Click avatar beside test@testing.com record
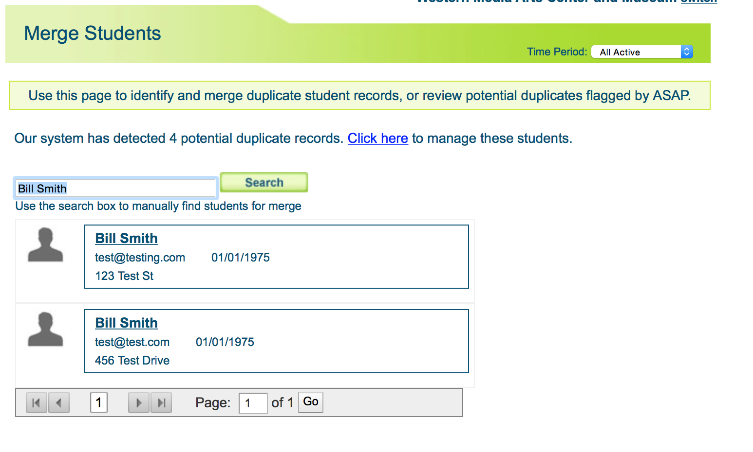753x452 pixels. 45,245
